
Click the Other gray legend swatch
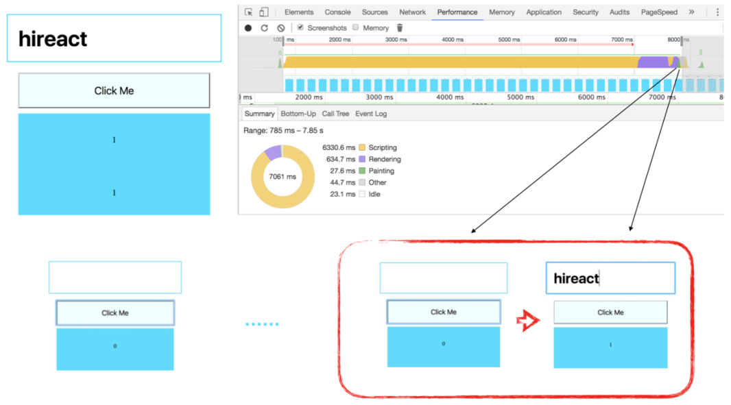coord(362,182)
